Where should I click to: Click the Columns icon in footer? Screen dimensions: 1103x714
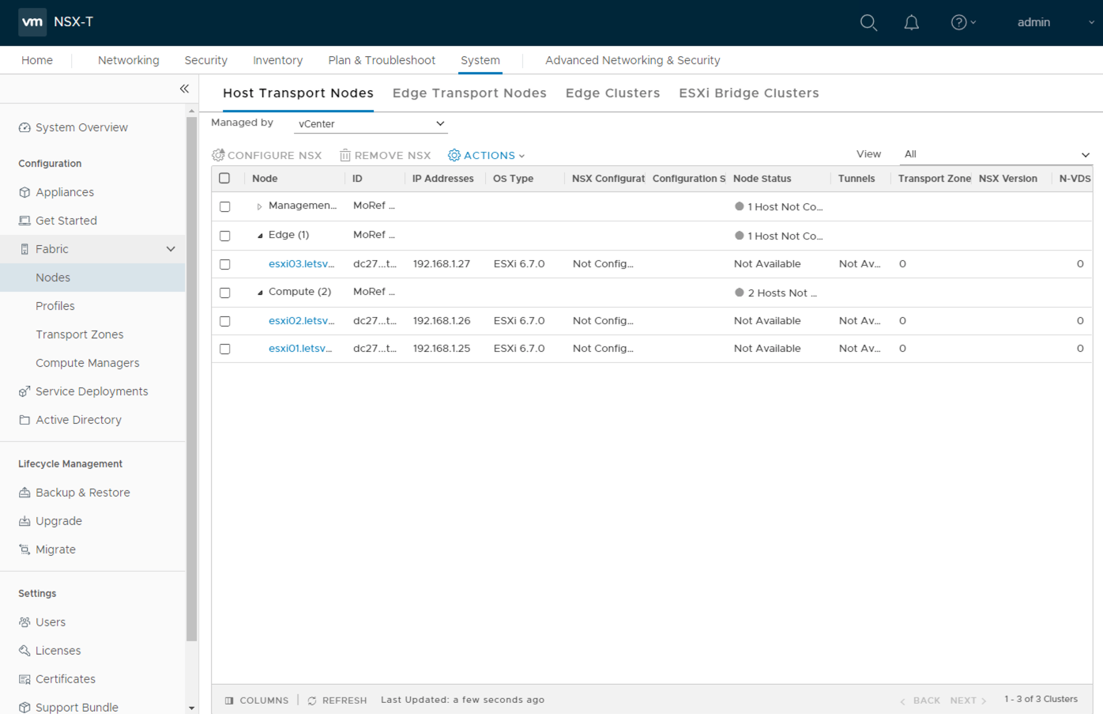(229, 701)
